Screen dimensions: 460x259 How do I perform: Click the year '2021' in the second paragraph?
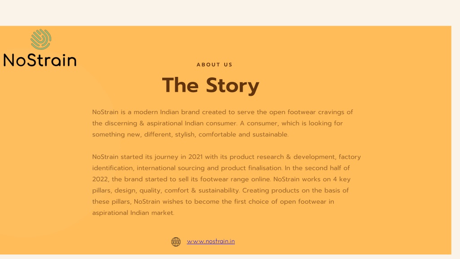click(195, 157)
